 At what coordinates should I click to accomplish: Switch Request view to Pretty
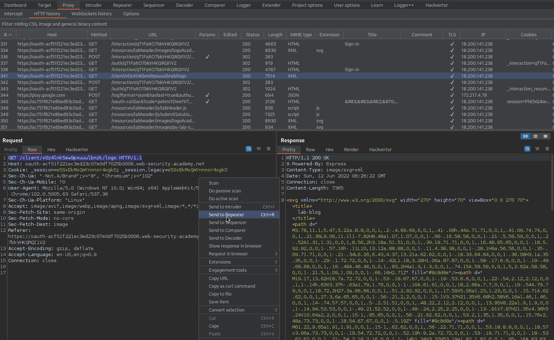pyautogui.click(x=11, y=150)
